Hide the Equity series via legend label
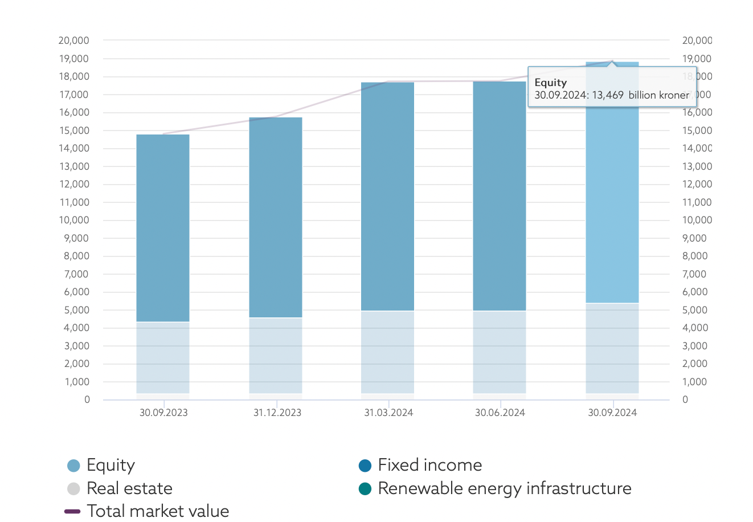The height and width of the screenshot is (522, 753). 111,466
